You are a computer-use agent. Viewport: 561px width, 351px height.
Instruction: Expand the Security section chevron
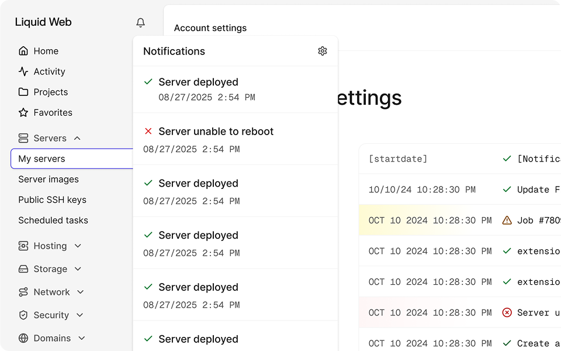click(80, 315)
